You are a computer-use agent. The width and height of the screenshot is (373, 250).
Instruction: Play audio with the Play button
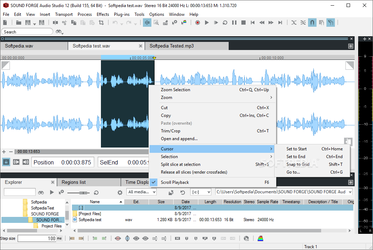pos(207,23)
